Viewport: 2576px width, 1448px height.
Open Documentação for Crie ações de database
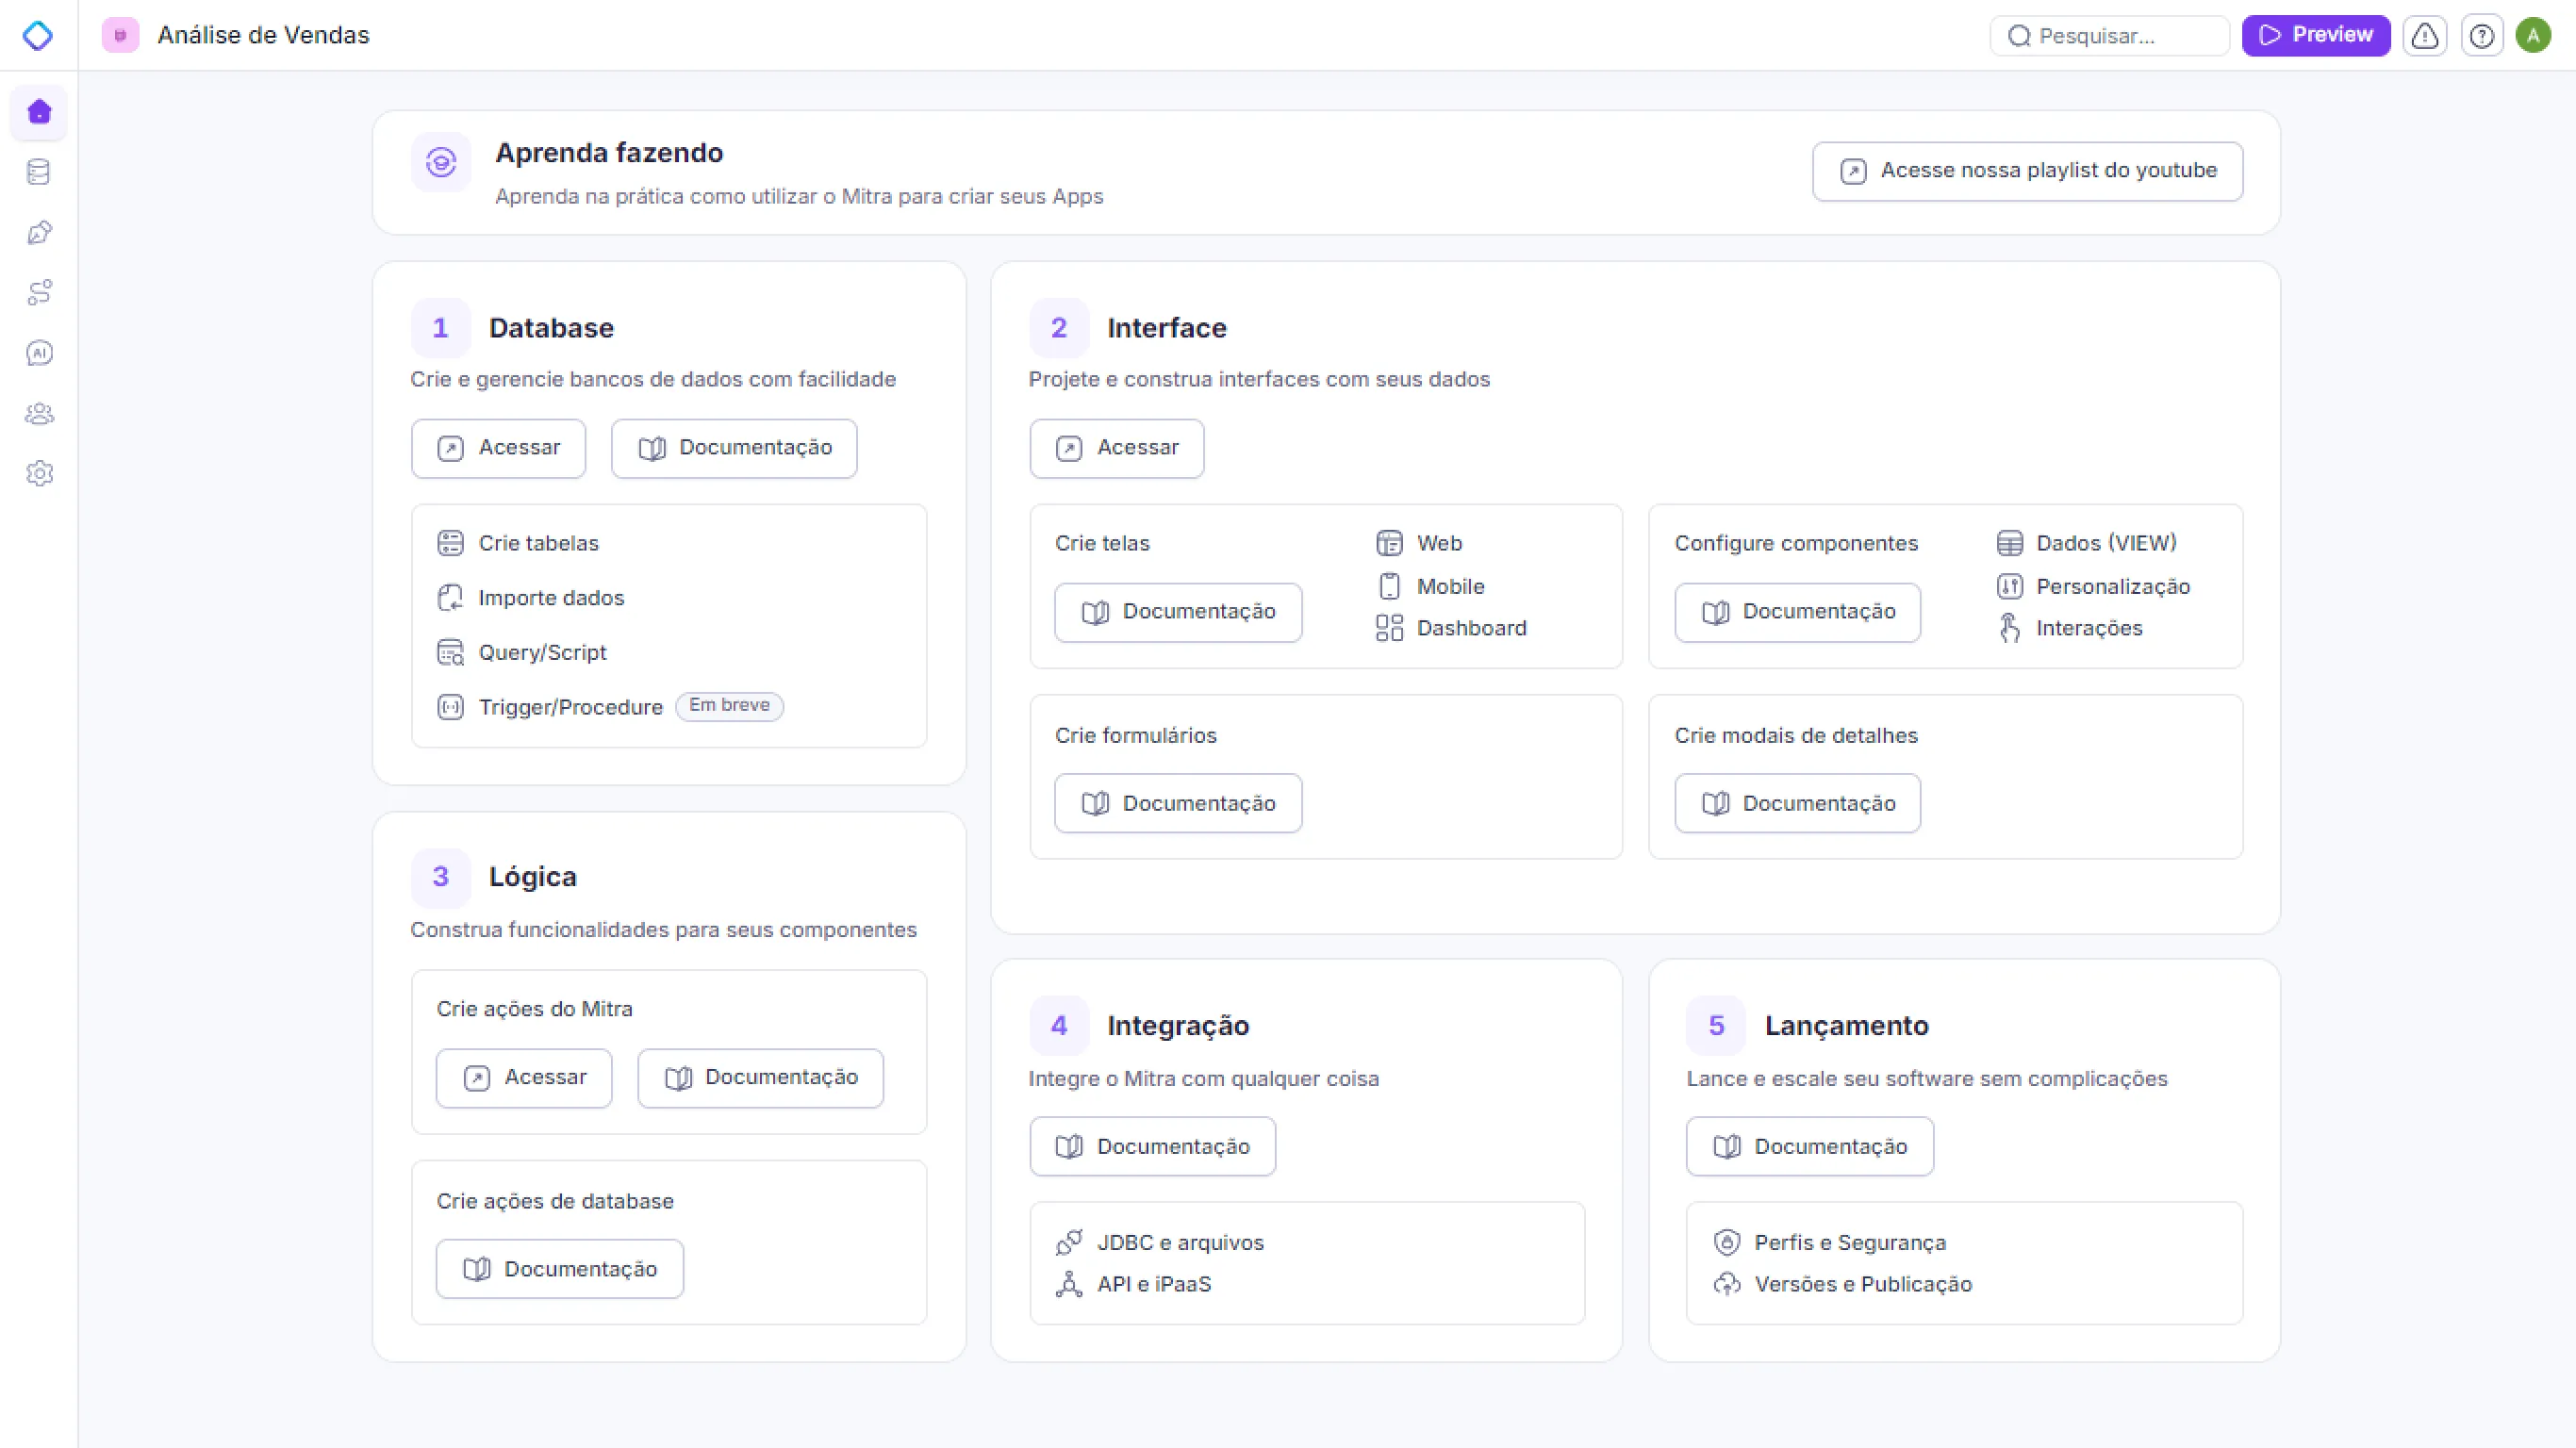560,1269
